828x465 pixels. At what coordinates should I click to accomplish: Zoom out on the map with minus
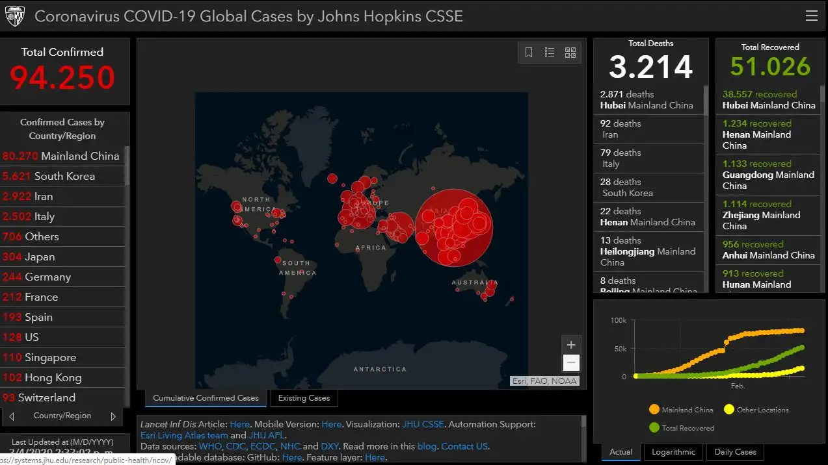[571, 362]
